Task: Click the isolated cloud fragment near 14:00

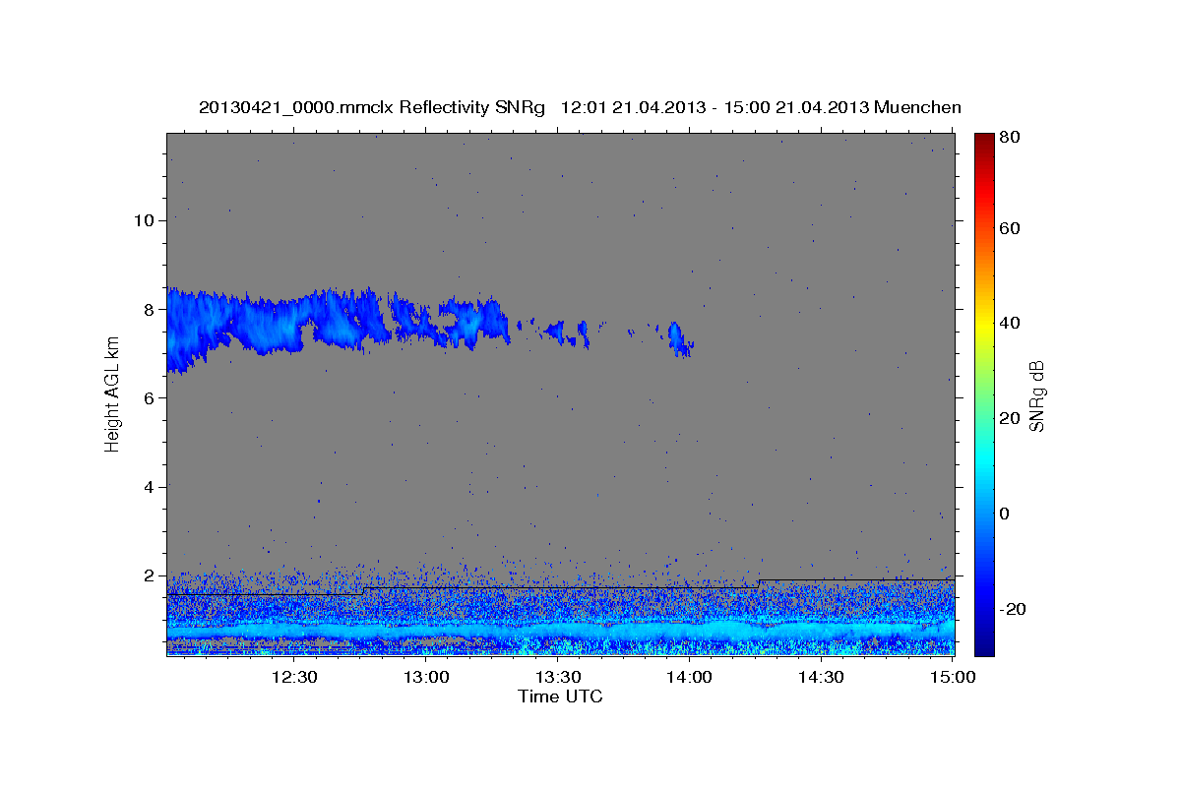Action: pyautogui.click(x=680, y=338)
